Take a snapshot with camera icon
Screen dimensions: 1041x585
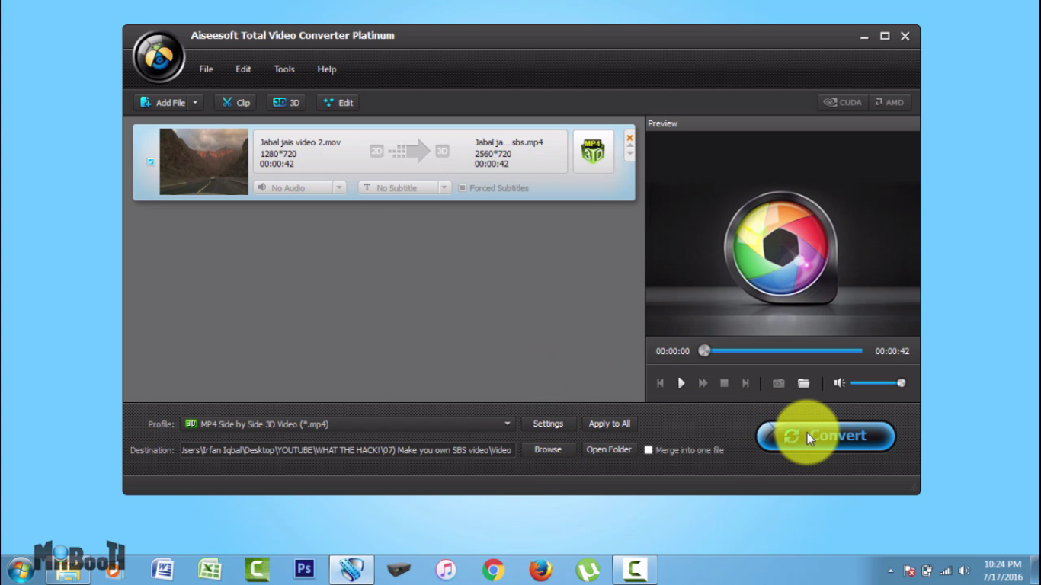778,383
